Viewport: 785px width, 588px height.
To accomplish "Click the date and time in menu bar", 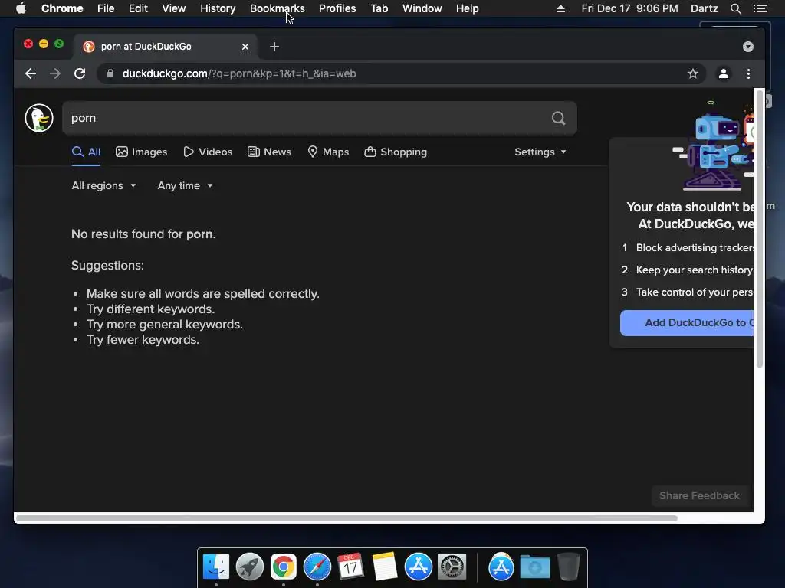I will pos(630,8).
